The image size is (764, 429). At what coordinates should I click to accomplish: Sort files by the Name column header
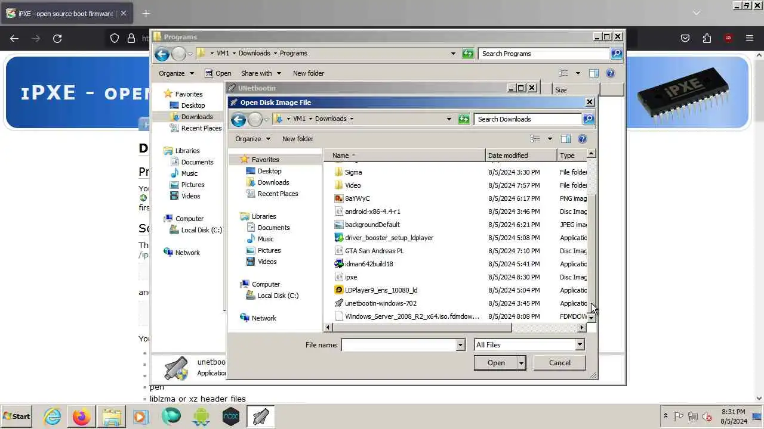[x=405, y=156]
